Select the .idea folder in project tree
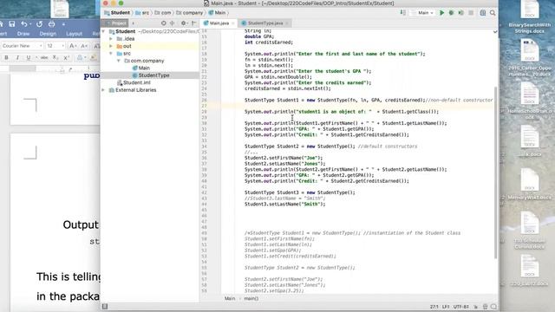 [126, 39]
